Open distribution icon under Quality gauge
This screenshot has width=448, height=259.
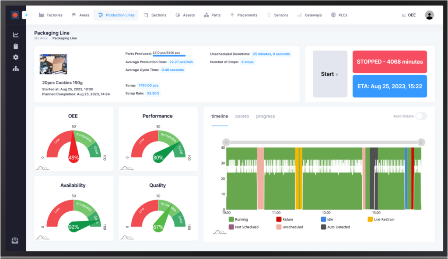point(127,238)
